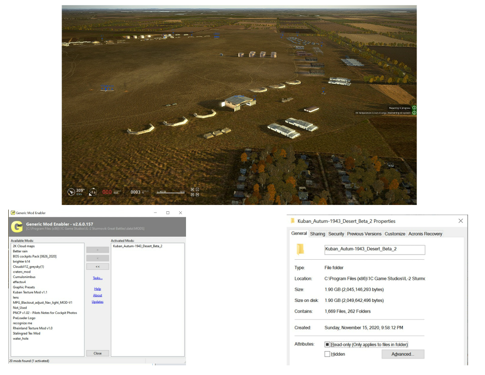Select "brighter k14" mod
The image size is (485, 375).
click(21, 261)
